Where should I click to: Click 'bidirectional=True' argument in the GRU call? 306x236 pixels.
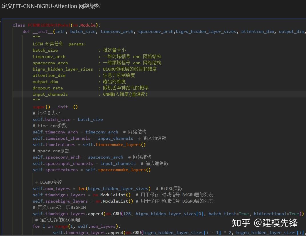pyautogui.click(x=276, y=214)
